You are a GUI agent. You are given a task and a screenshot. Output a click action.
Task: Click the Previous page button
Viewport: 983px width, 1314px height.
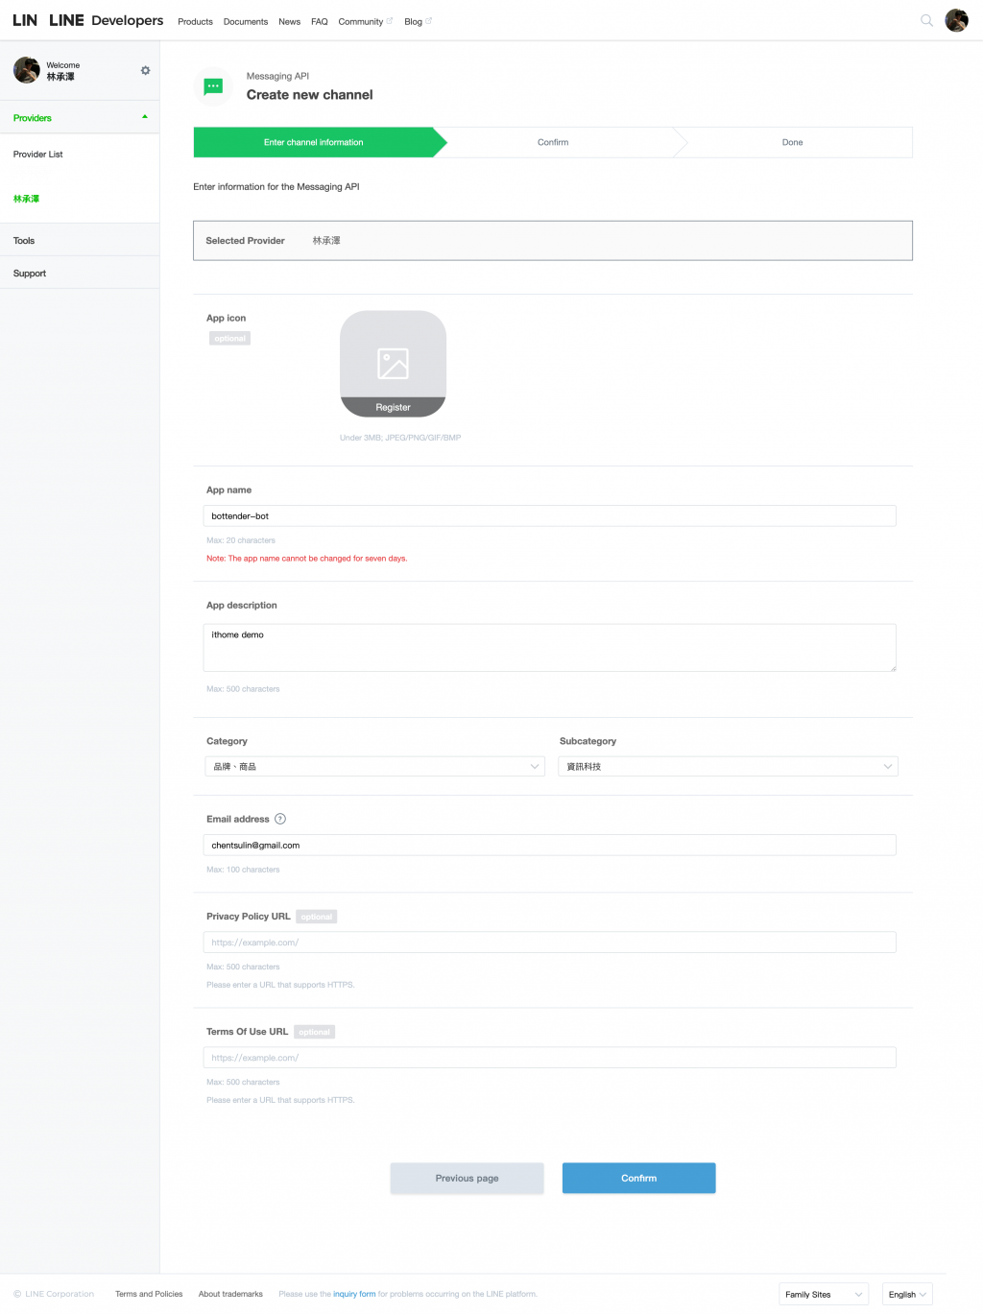pyautogui.click(x=467, y=1178)
